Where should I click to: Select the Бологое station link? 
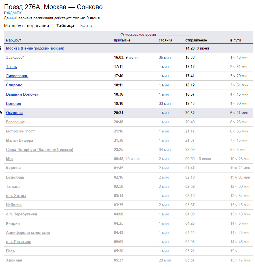(x=14, y=104)
